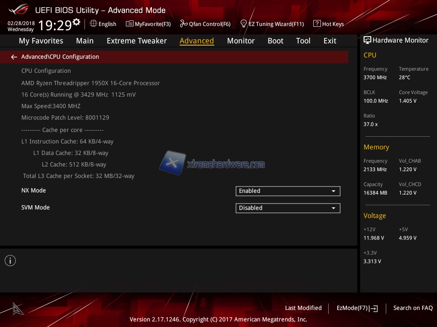The height and width of the screenshot is (327, 437).
Task: Click the Last Modified button
Action: [303, 308]
